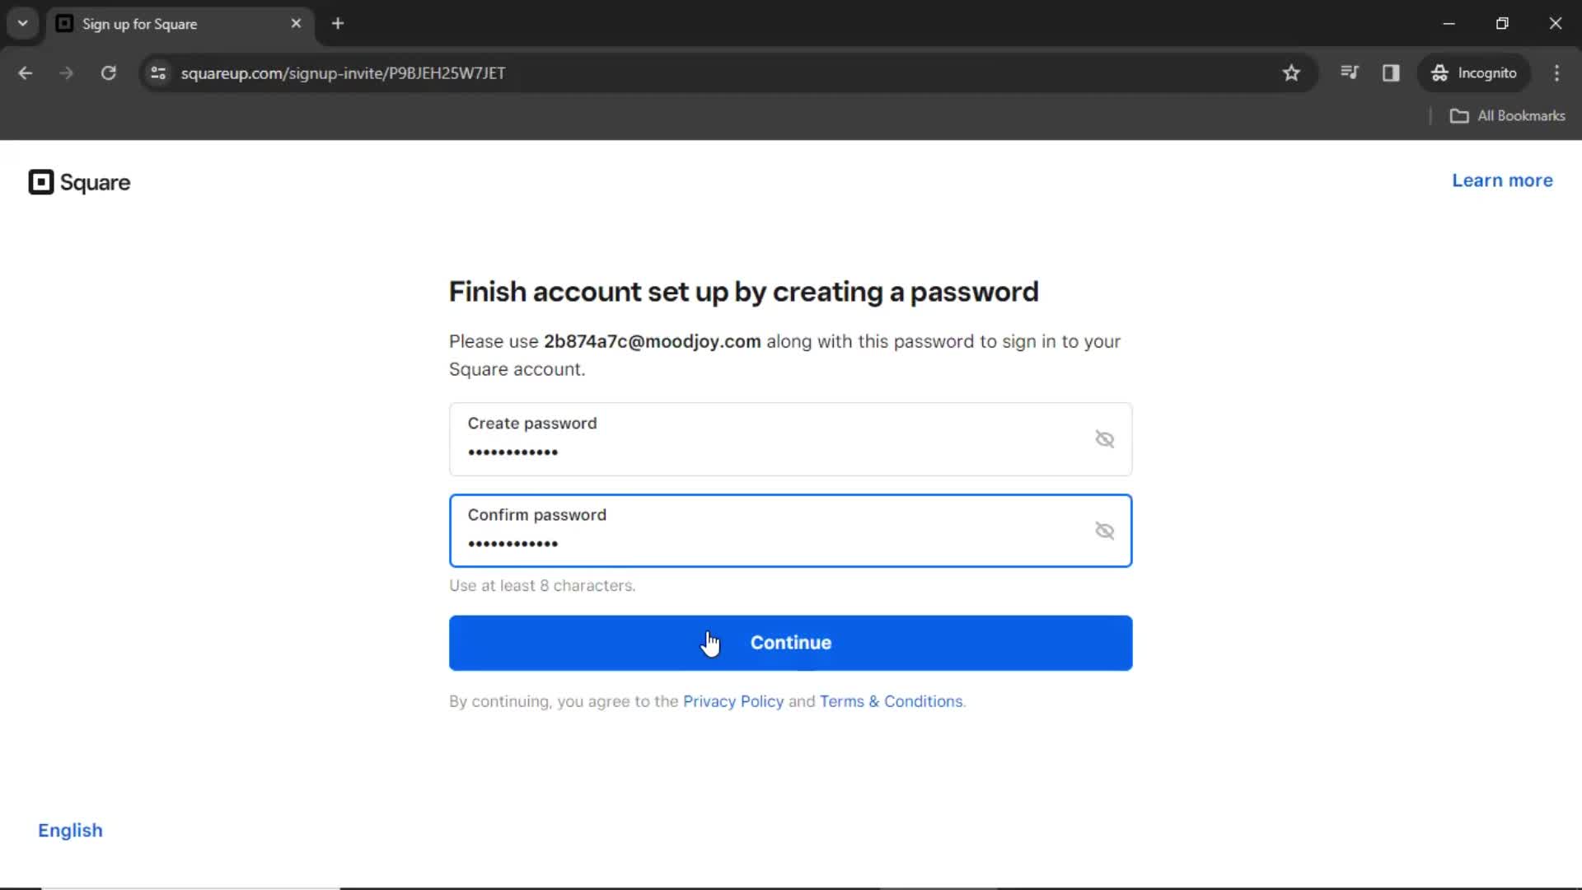The height and width of the screenshot is (890, 1582).
Task: Click the Continue button
Action: click(790, 643)
